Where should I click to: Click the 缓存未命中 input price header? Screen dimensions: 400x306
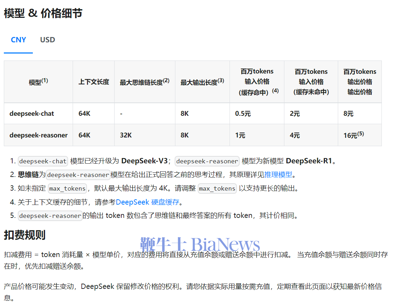311,82
